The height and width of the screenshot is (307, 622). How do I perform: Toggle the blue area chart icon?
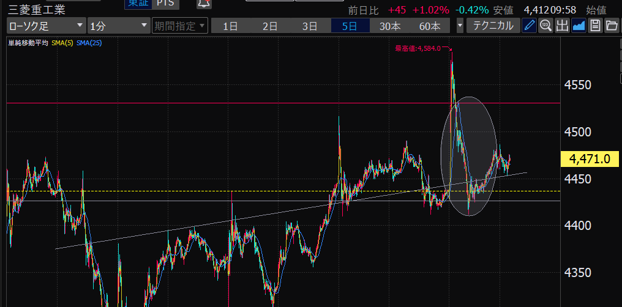[579, 26]
